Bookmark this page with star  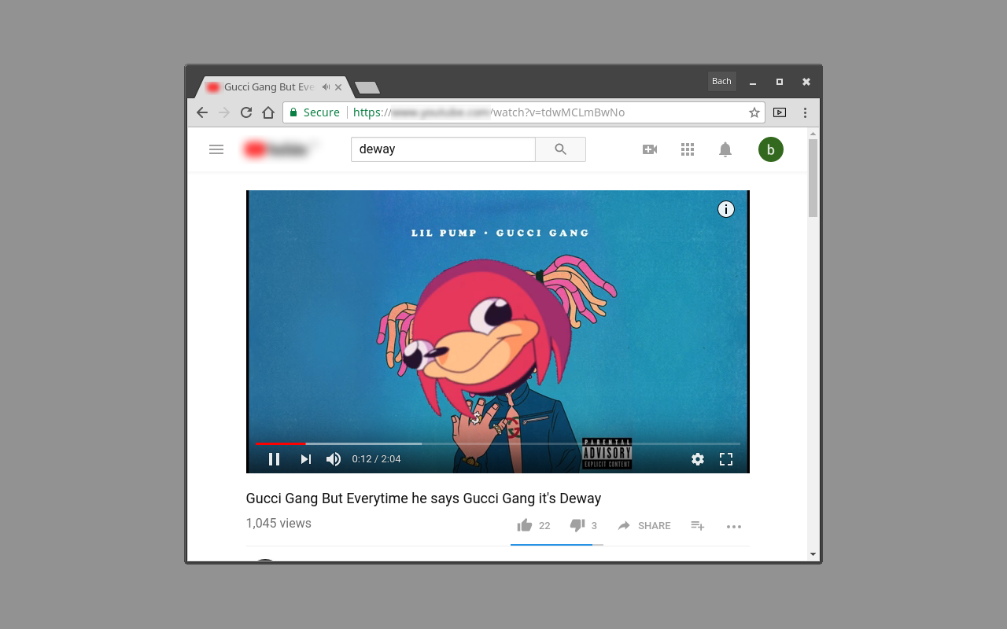pos(754,112)
